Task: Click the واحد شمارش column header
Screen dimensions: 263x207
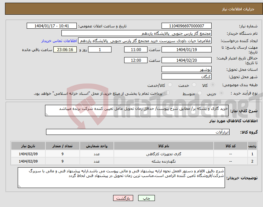Action: tap(97, 146)
